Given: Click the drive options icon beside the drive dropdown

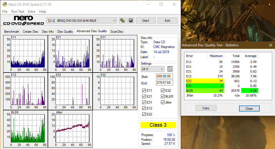Looking at the screenshot, I should (122, 20).
